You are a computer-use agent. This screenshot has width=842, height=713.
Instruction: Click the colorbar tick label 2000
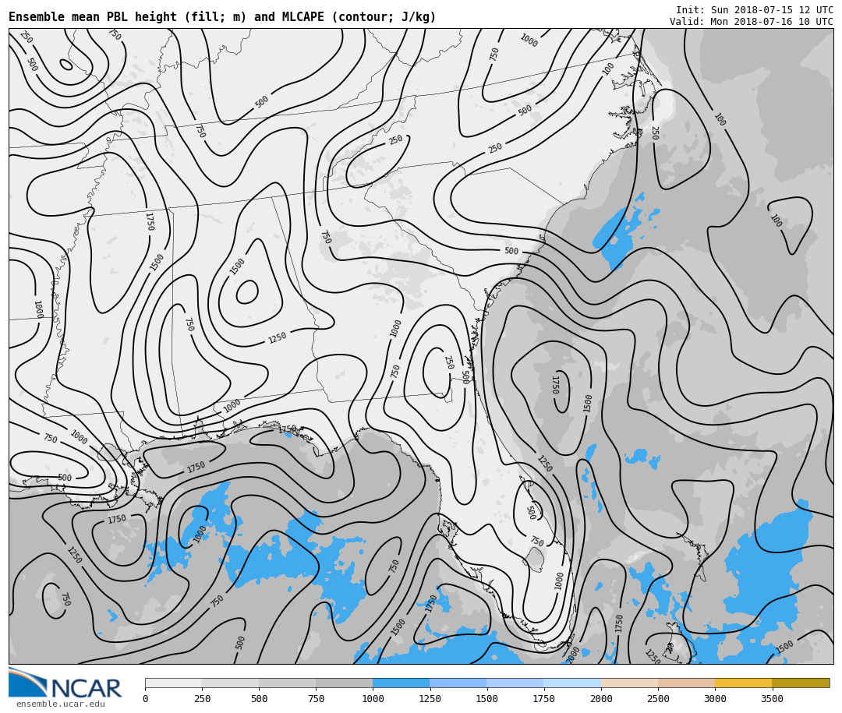coord(601,699)
